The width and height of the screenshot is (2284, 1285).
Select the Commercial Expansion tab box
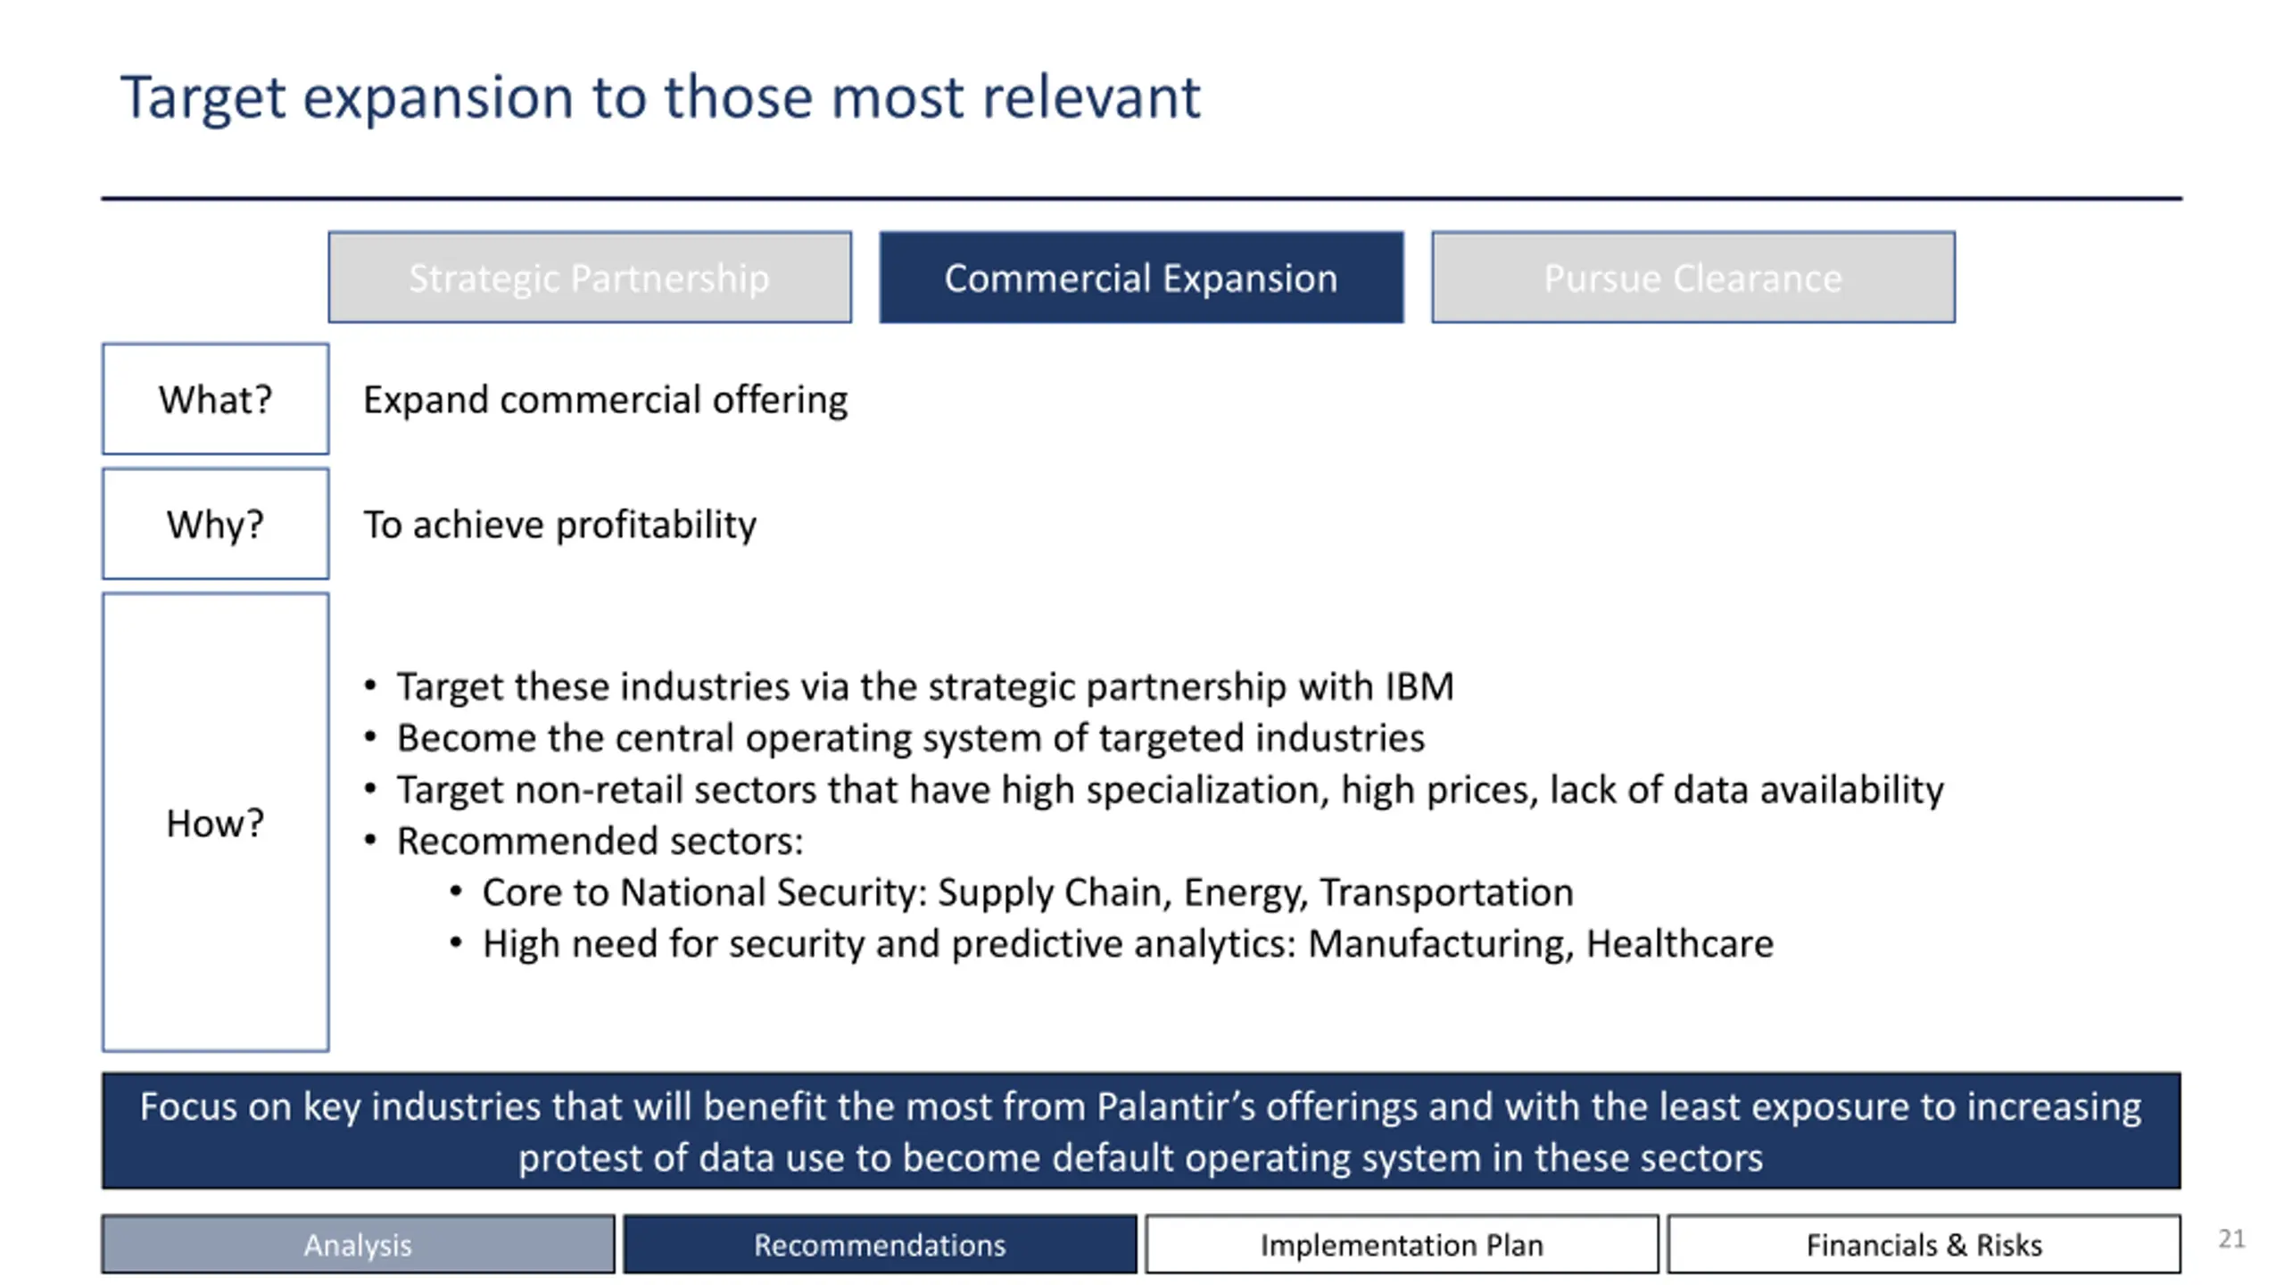coord(1141,278)
